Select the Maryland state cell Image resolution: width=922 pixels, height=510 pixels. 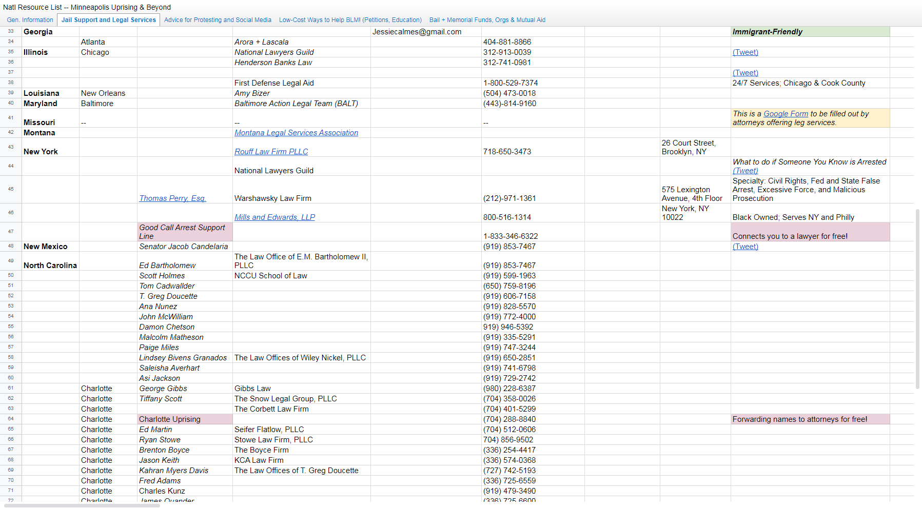click(50, 104)
